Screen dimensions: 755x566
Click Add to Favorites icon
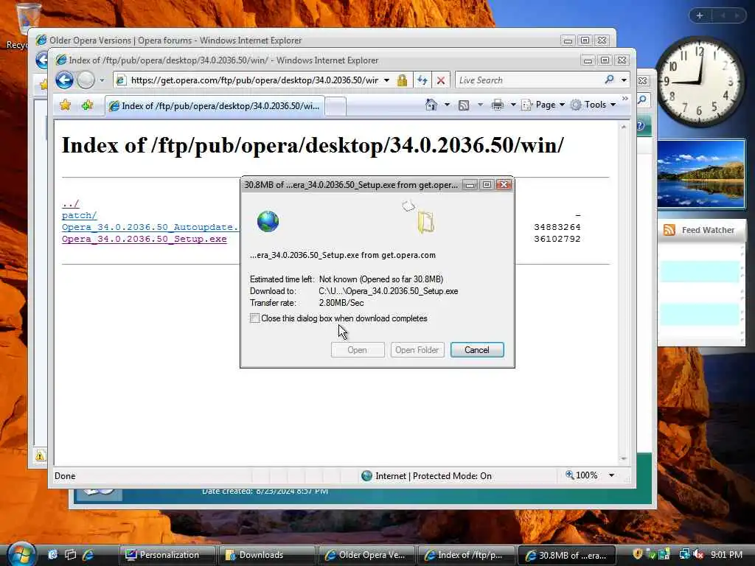pyautogui.click(x=87, y=105)
